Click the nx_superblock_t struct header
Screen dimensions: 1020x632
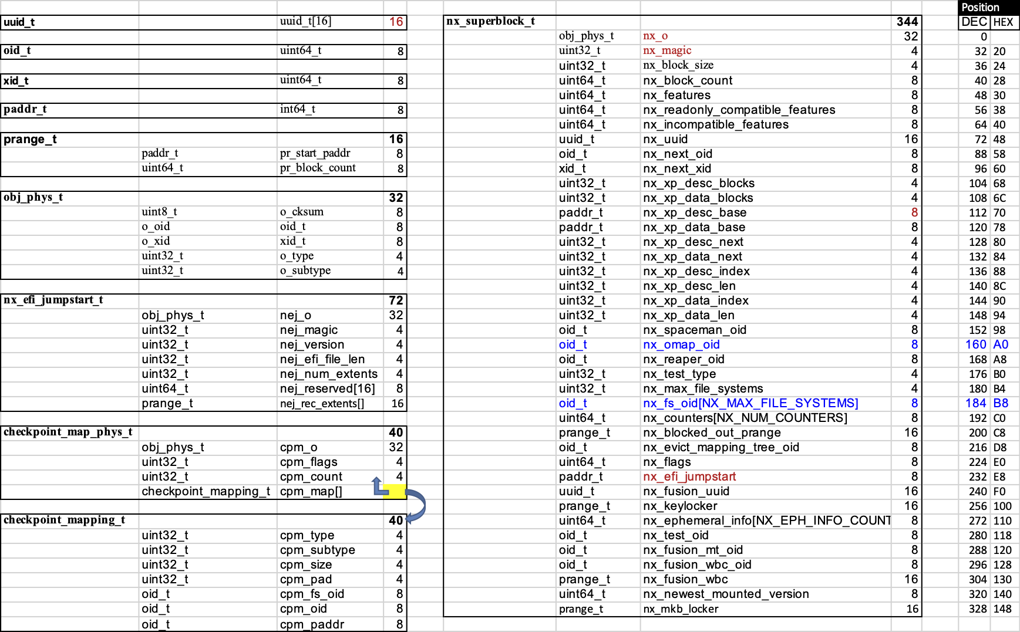click(500, 22)
